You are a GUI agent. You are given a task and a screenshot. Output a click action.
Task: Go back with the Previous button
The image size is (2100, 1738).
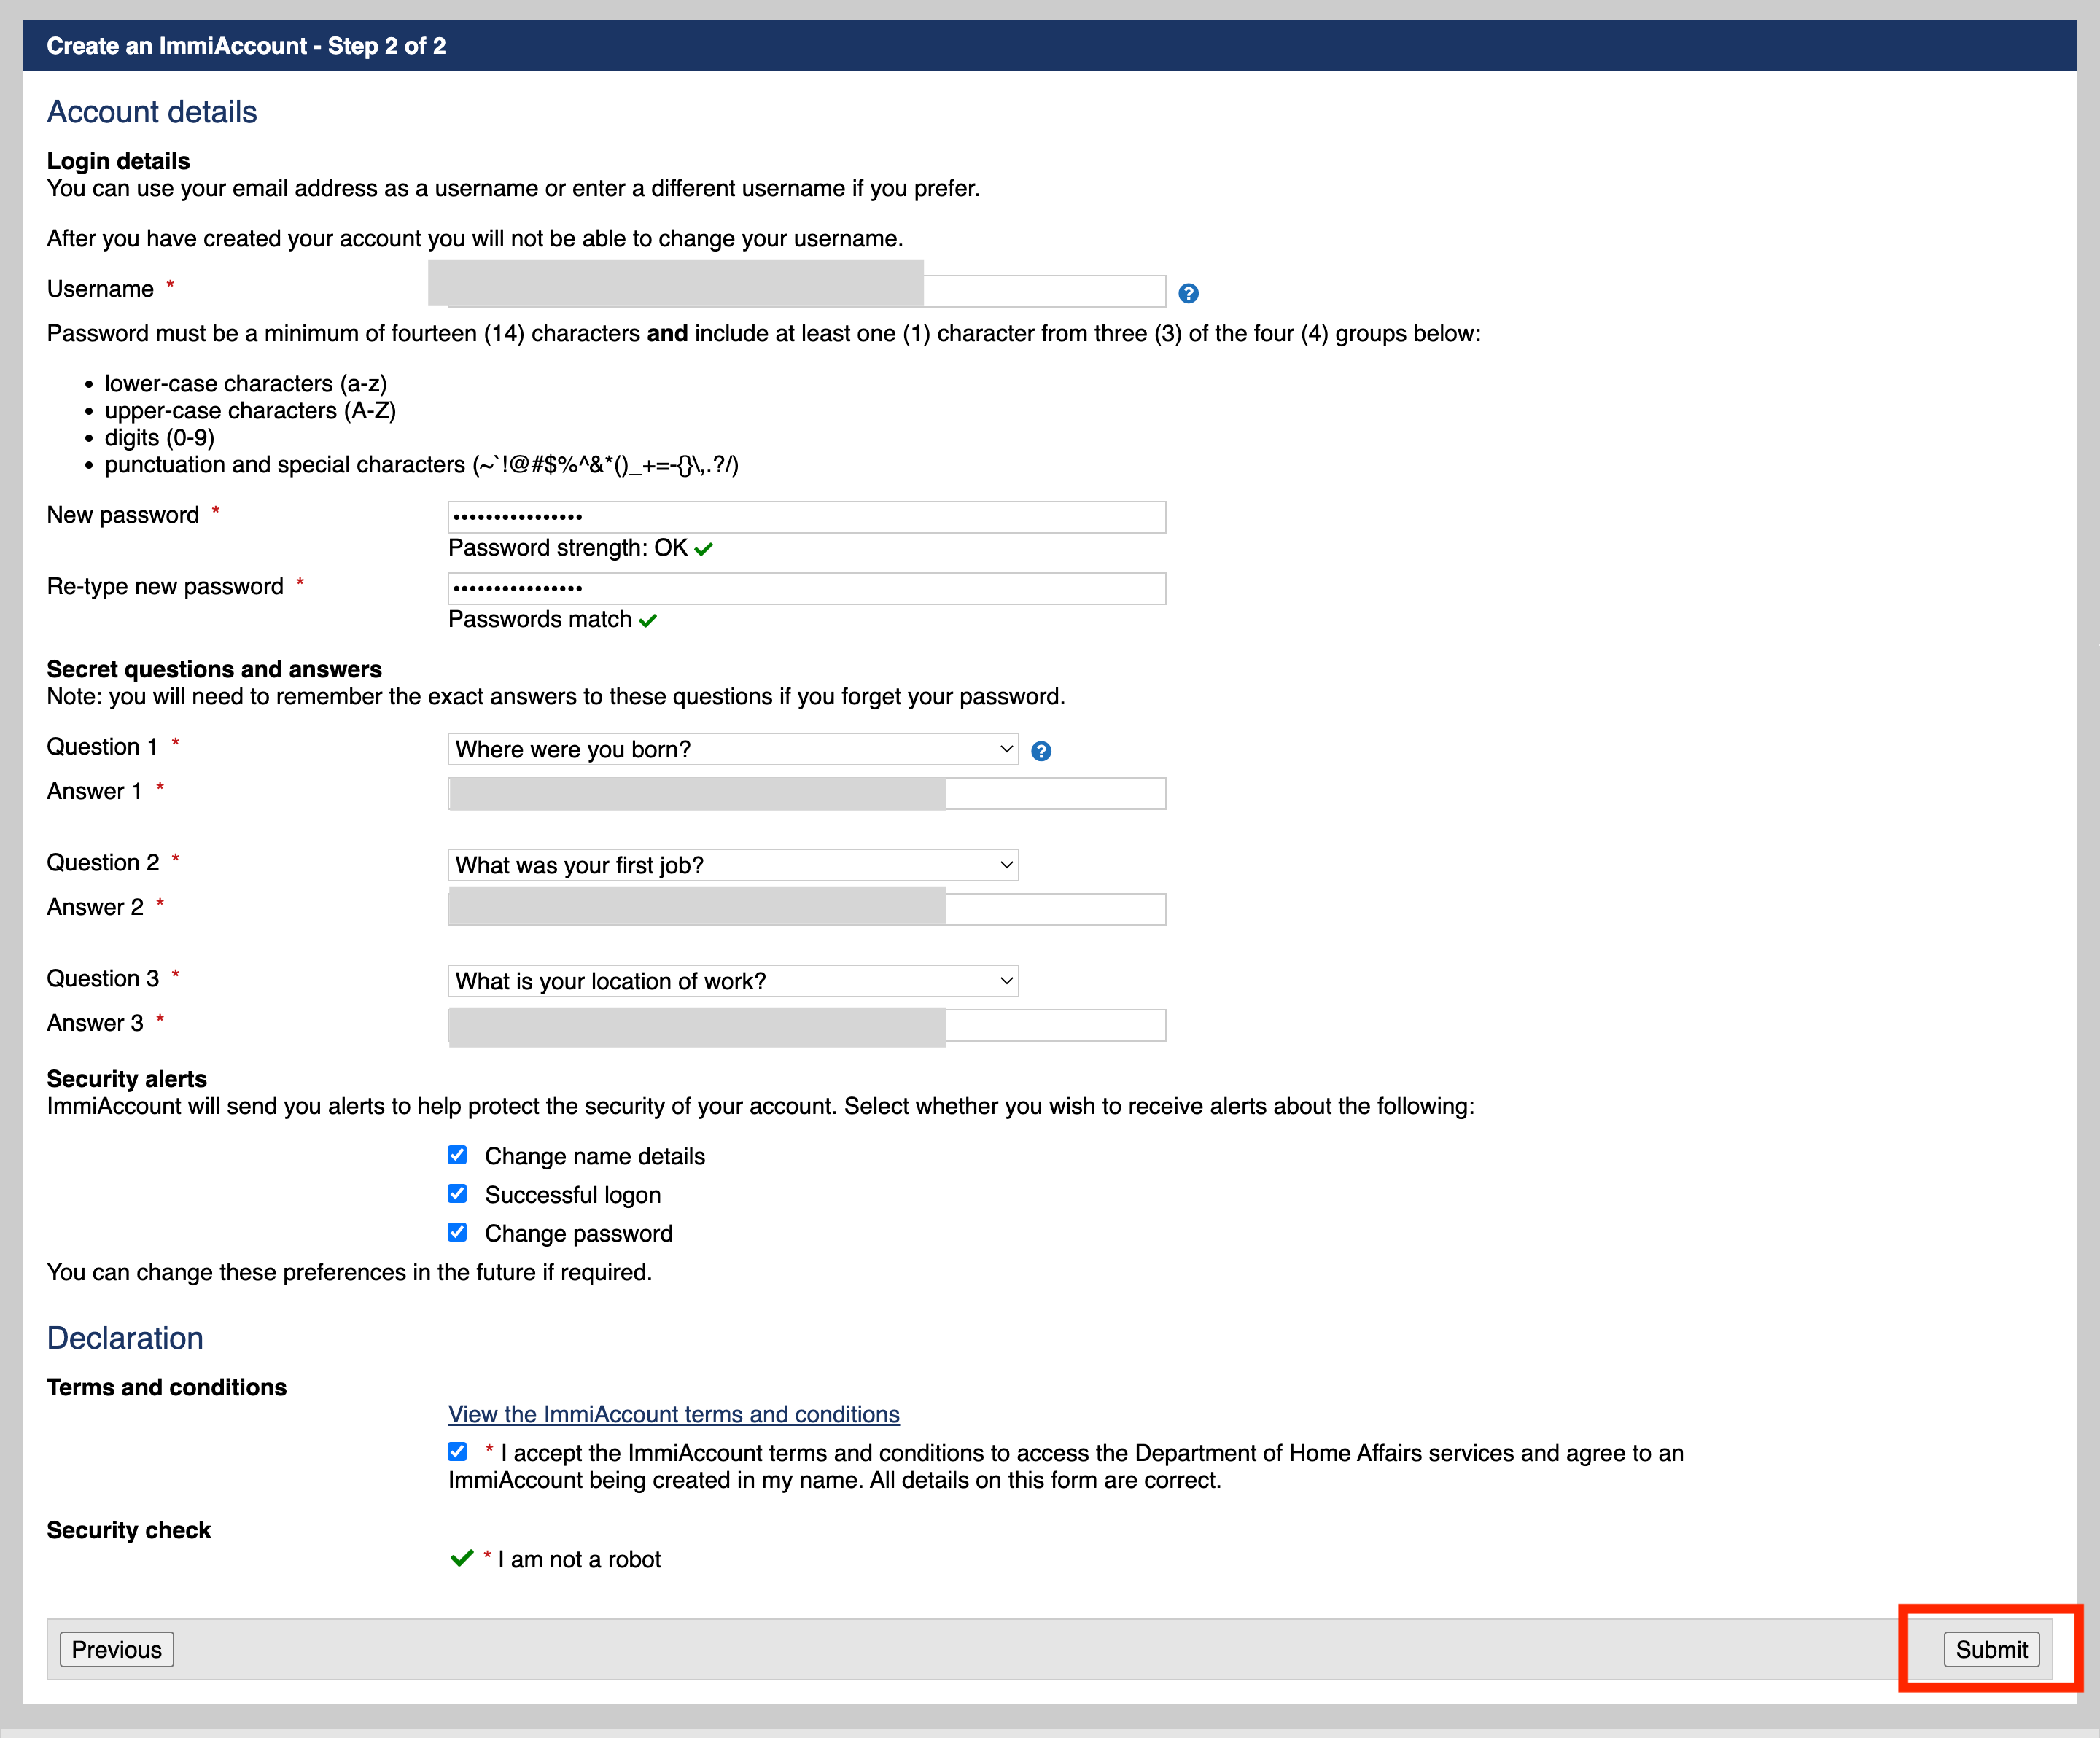point(116,1649)
